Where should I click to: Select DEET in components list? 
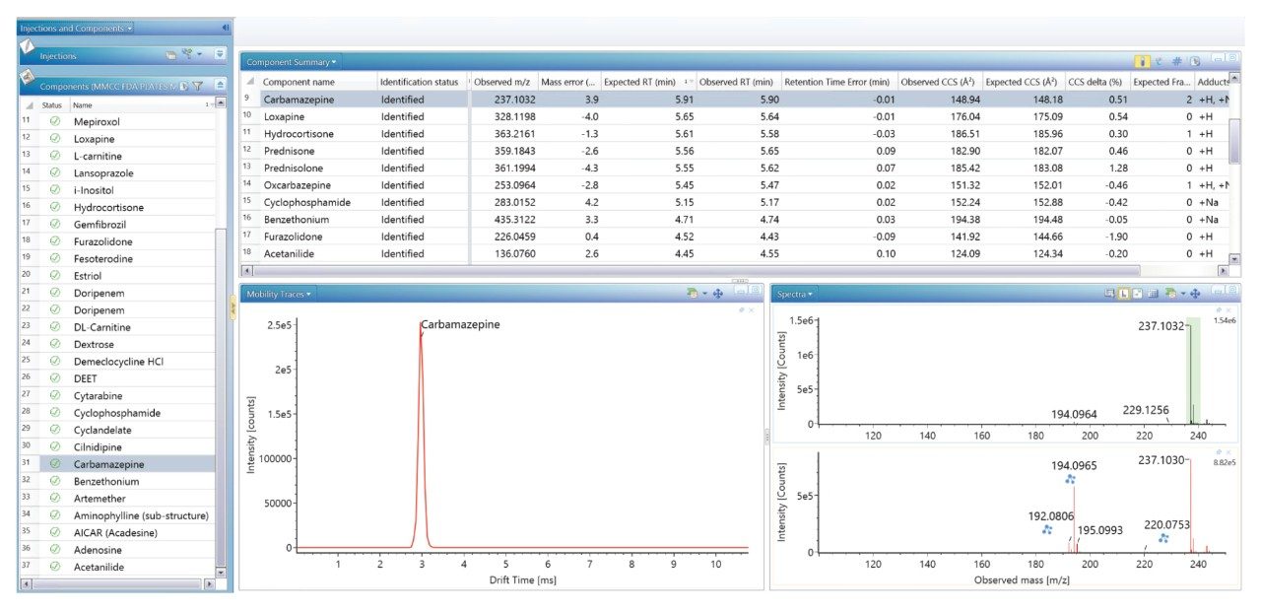[116, 378]
